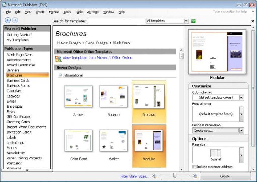Click the green search go arrow icon
257x182 pixels.
pos(193,21)
